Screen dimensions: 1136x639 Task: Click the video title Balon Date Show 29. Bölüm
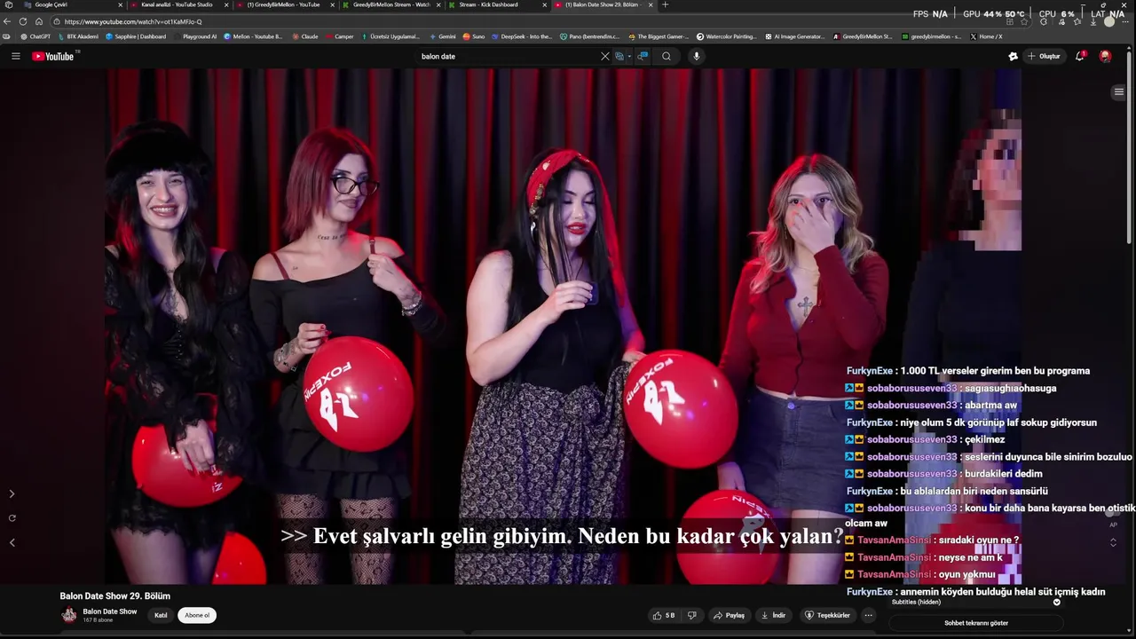click(x=114, y=596)
